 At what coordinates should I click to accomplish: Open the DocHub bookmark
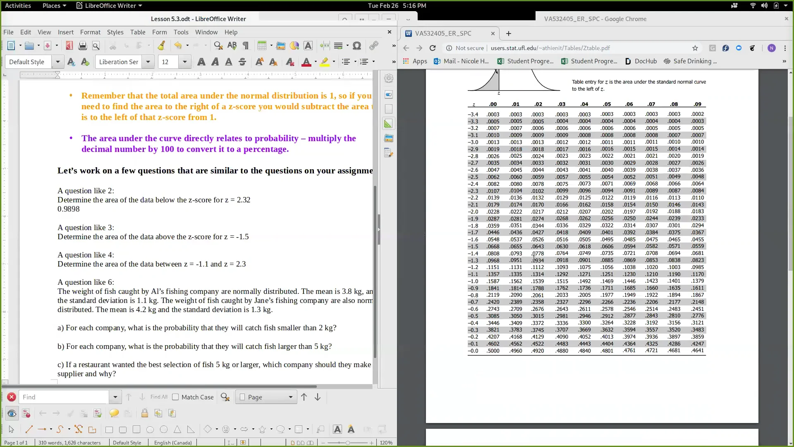[641, 61]
